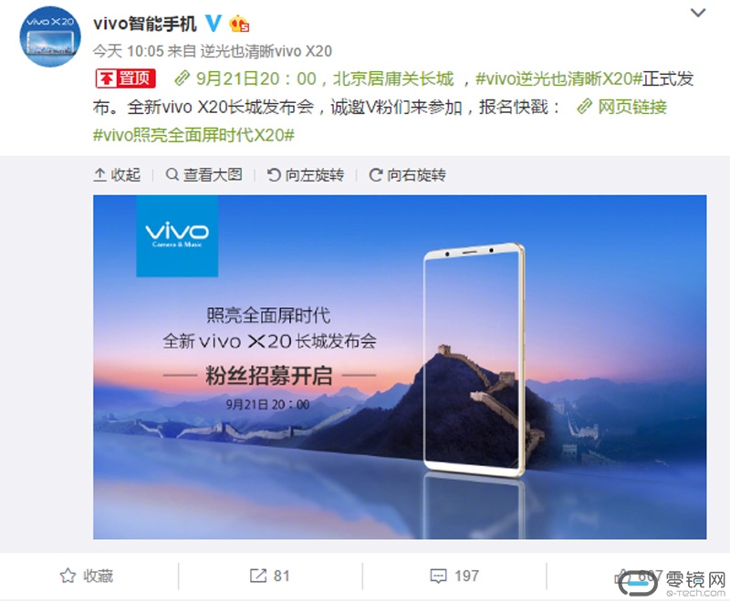Click the red 置顶 pinned tag
730x602 pixels.
(125, 78)
